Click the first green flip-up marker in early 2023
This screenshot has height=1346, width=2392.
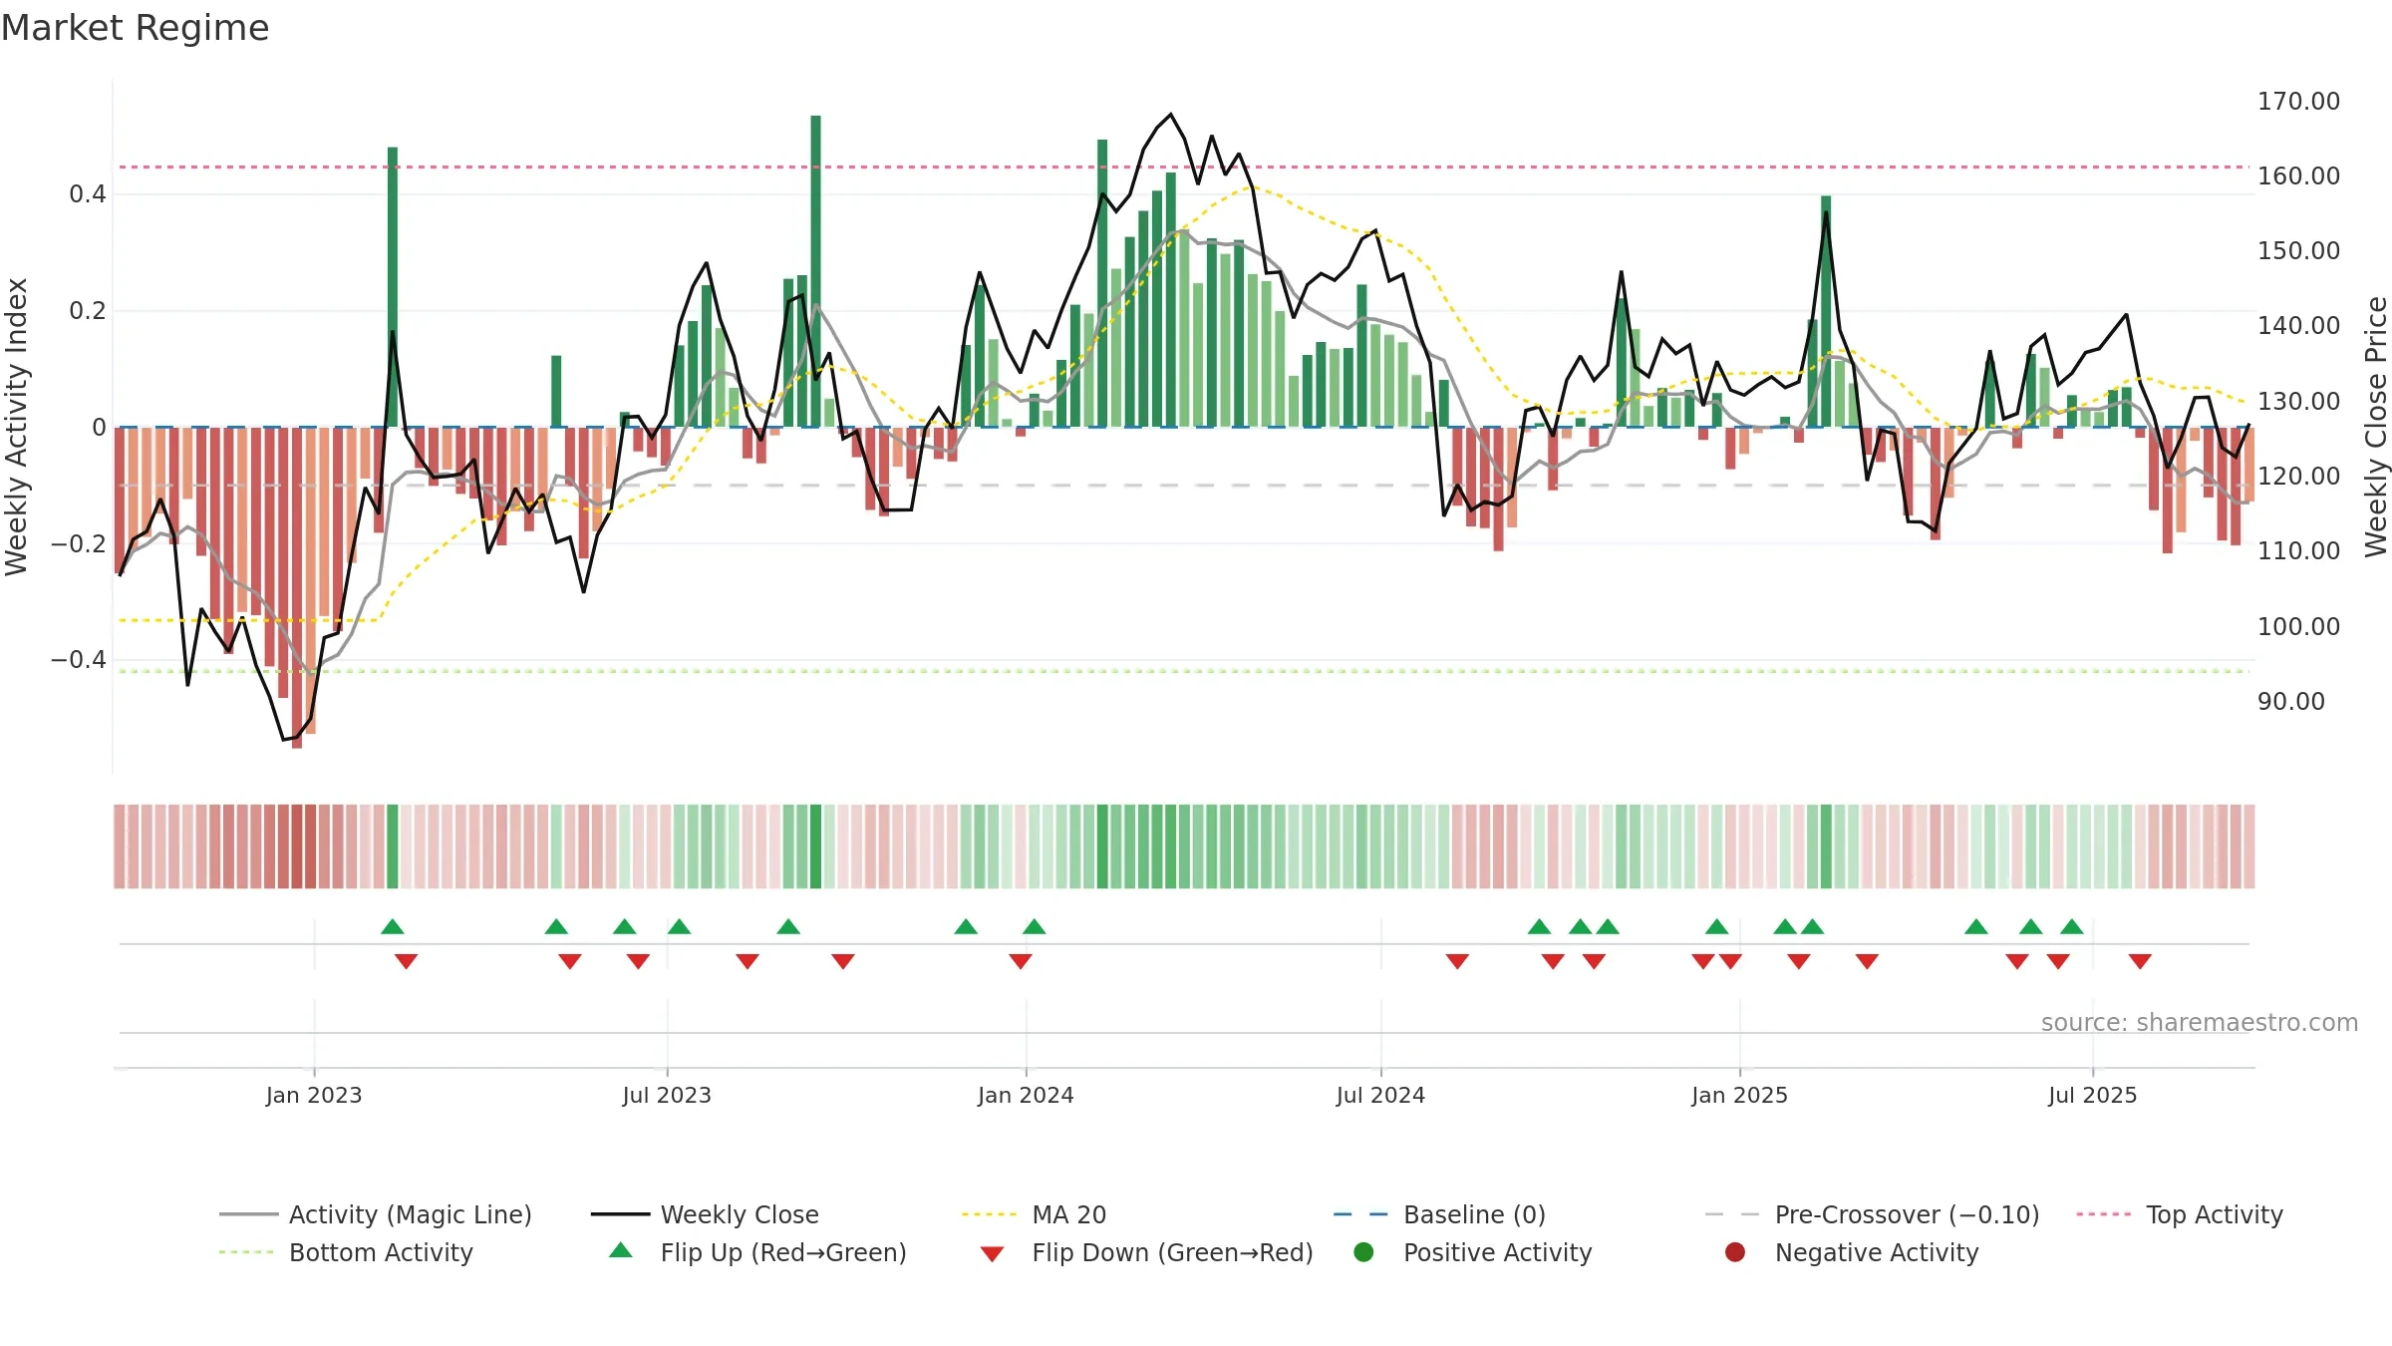[x=393, y=926]
